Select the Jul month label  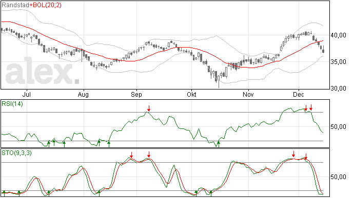point(27,94)
